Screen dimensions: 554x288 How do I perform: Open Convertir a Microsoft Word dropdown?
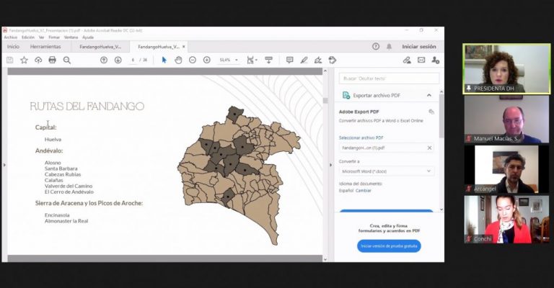[387, 171]
